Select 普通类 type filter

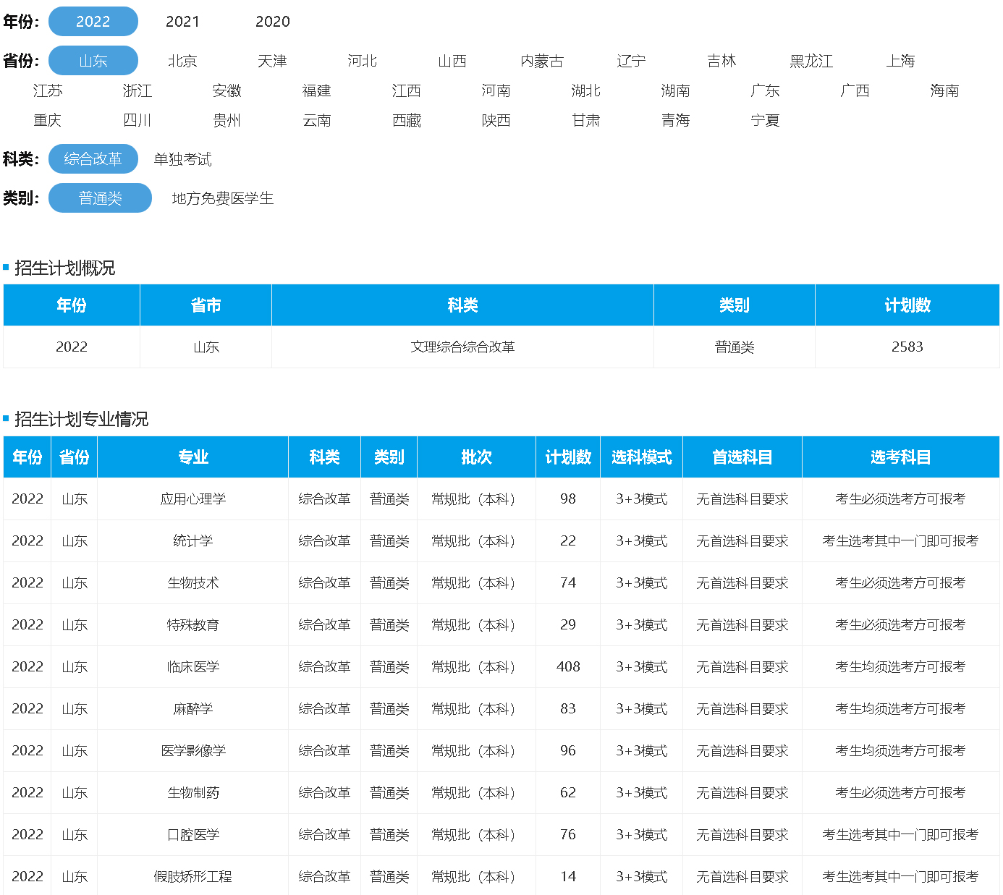pos(100,198)
